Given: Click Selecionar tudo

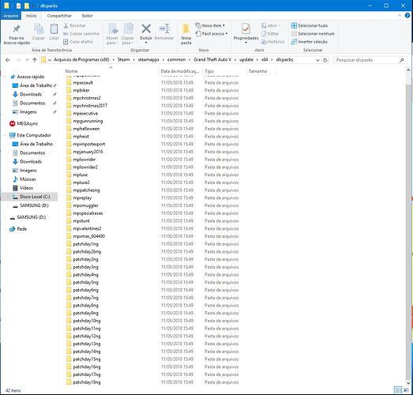Looking at the screenshot, I should (310, 25).
